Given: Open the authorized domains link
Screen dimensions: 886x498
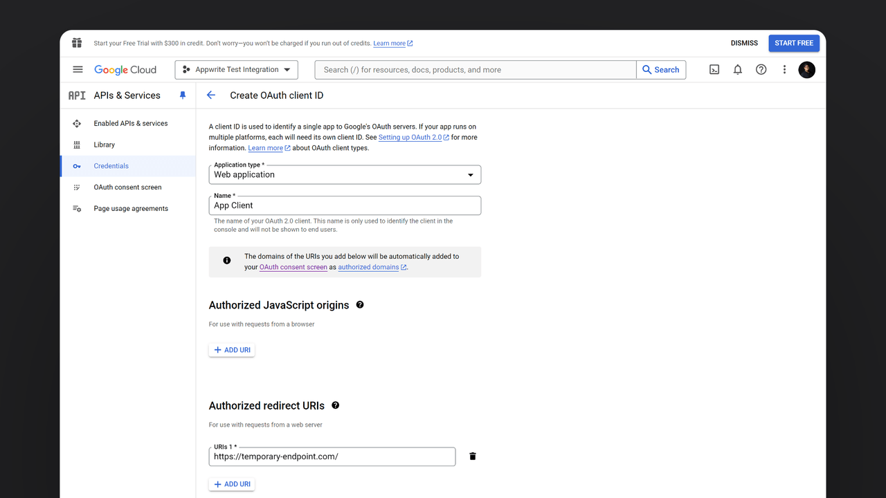Looking at the screenshot, I should [x=372, y=267].
